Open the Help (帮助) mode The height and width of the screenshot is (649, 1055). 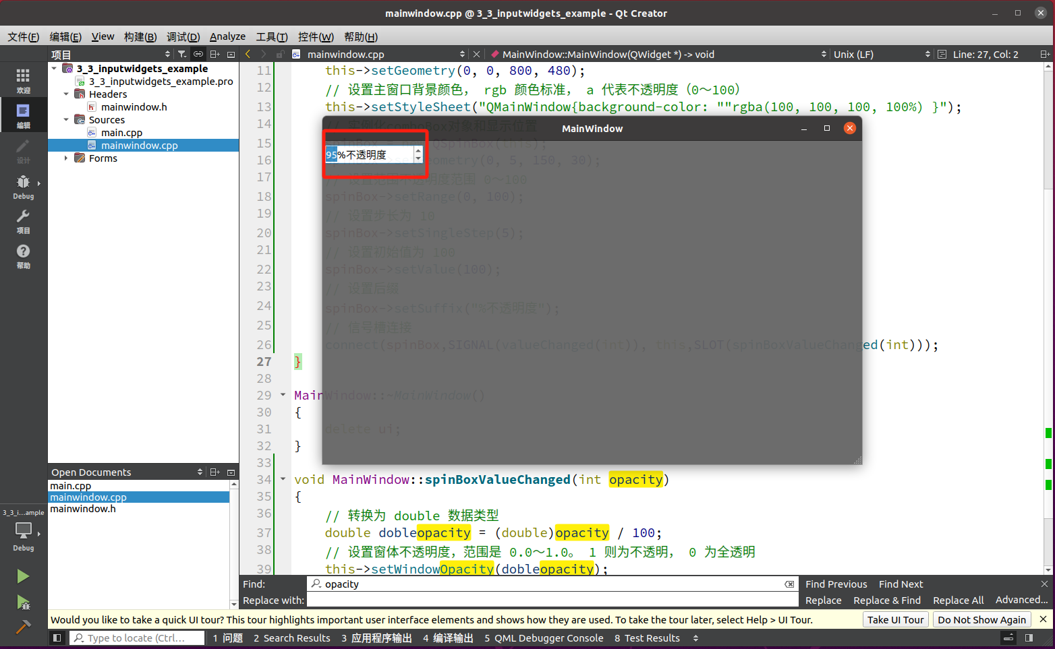pyautogui.click(x=23, y=256)
